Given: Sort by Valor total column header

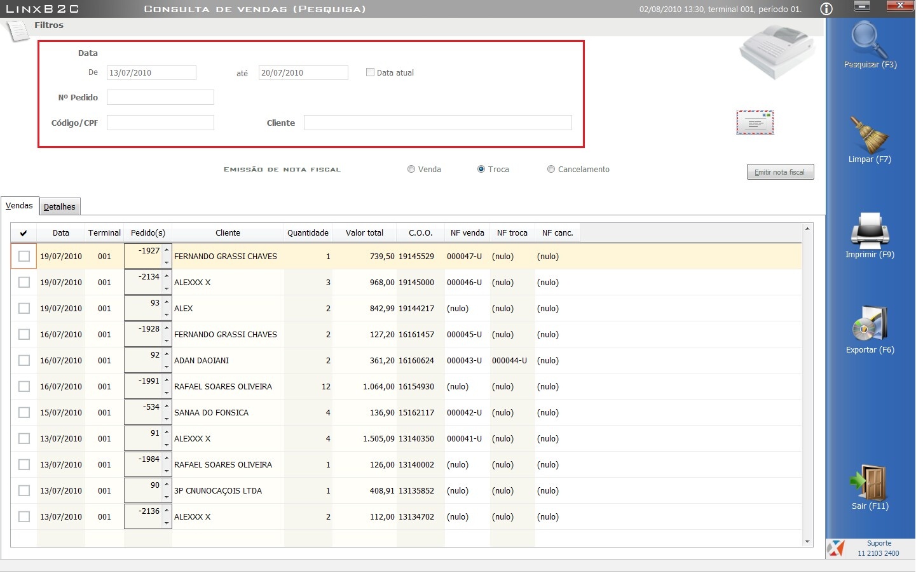Looking at the screenshot, I should tap(364, 233).
